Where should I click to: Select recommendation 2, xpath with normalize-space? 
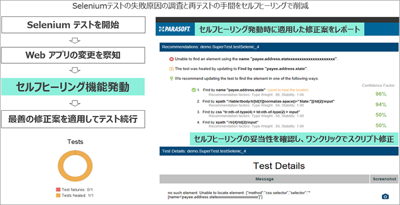click(269, 102)
